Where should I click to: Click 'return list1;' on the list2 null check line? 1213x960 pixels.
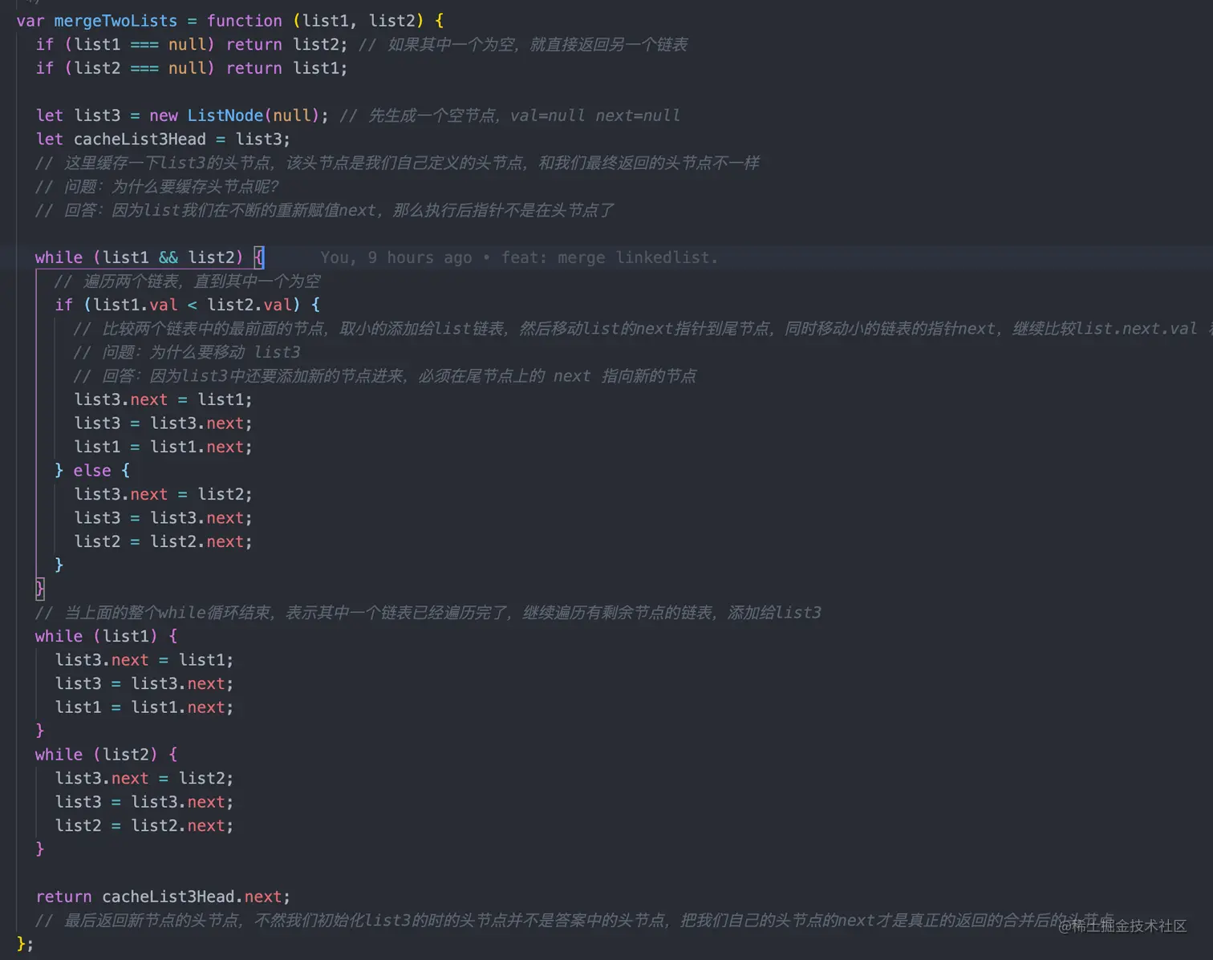286,68
